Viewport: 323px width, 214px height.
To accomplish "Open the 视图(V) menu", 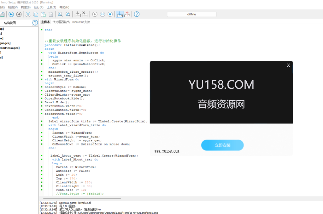I will [x=13, y=8].
